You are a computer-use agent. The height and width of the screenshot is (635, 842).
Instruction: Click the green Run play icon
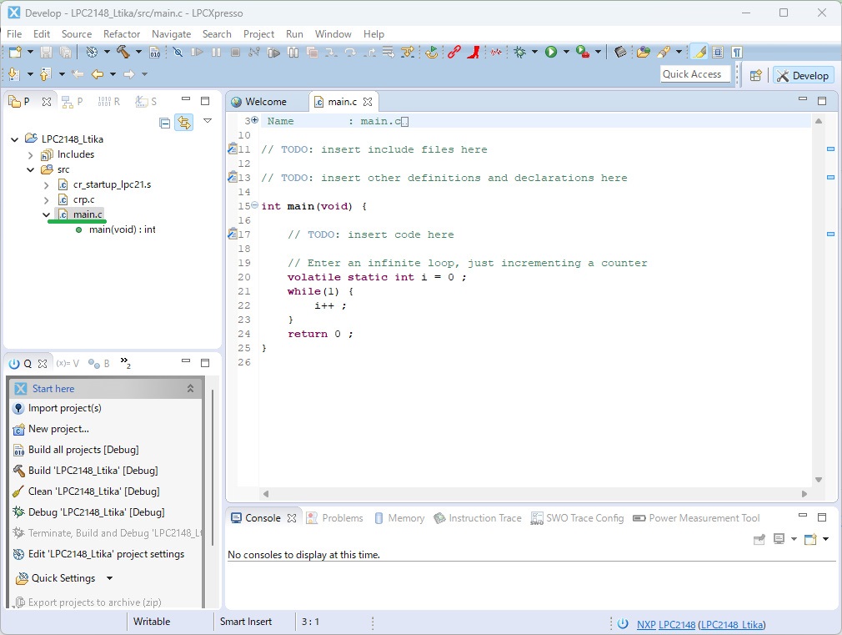[x=551, y=52]
